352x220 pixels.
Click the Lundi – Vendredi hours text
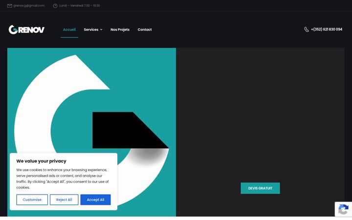click(80, 5)
